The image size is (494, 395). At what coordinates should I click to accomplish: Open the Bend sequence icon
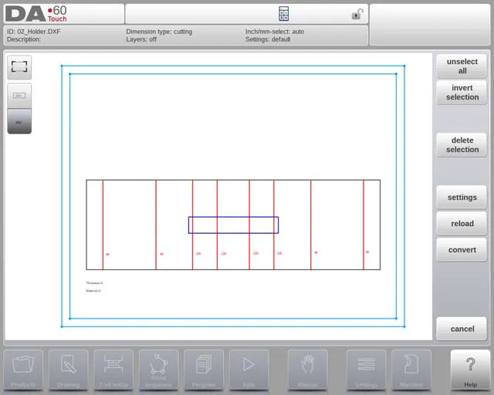click(x=158, y=369)
